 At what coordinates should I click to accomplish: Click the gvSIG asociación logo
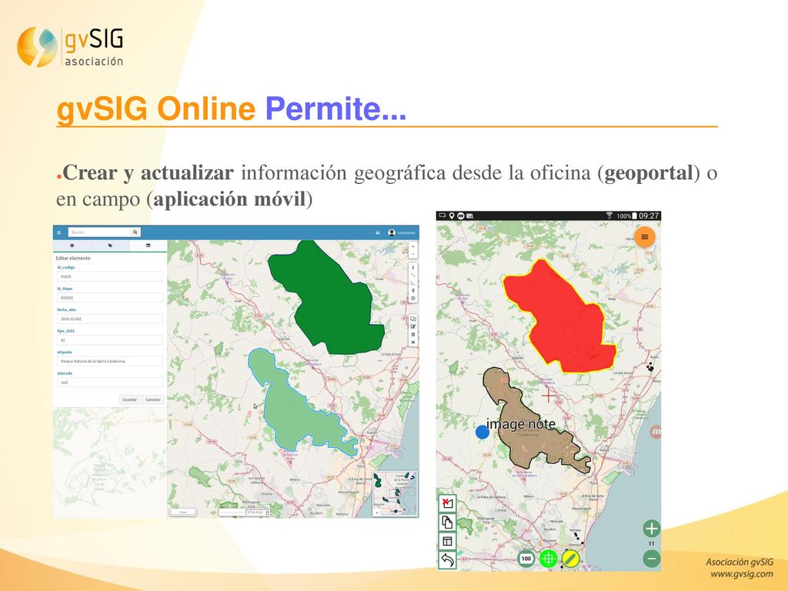(x=70, y=47)
